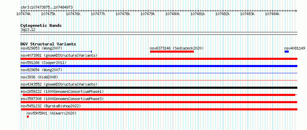Open variant nsv5451232 (ByrskaBishop2022) label

[51, 106]
